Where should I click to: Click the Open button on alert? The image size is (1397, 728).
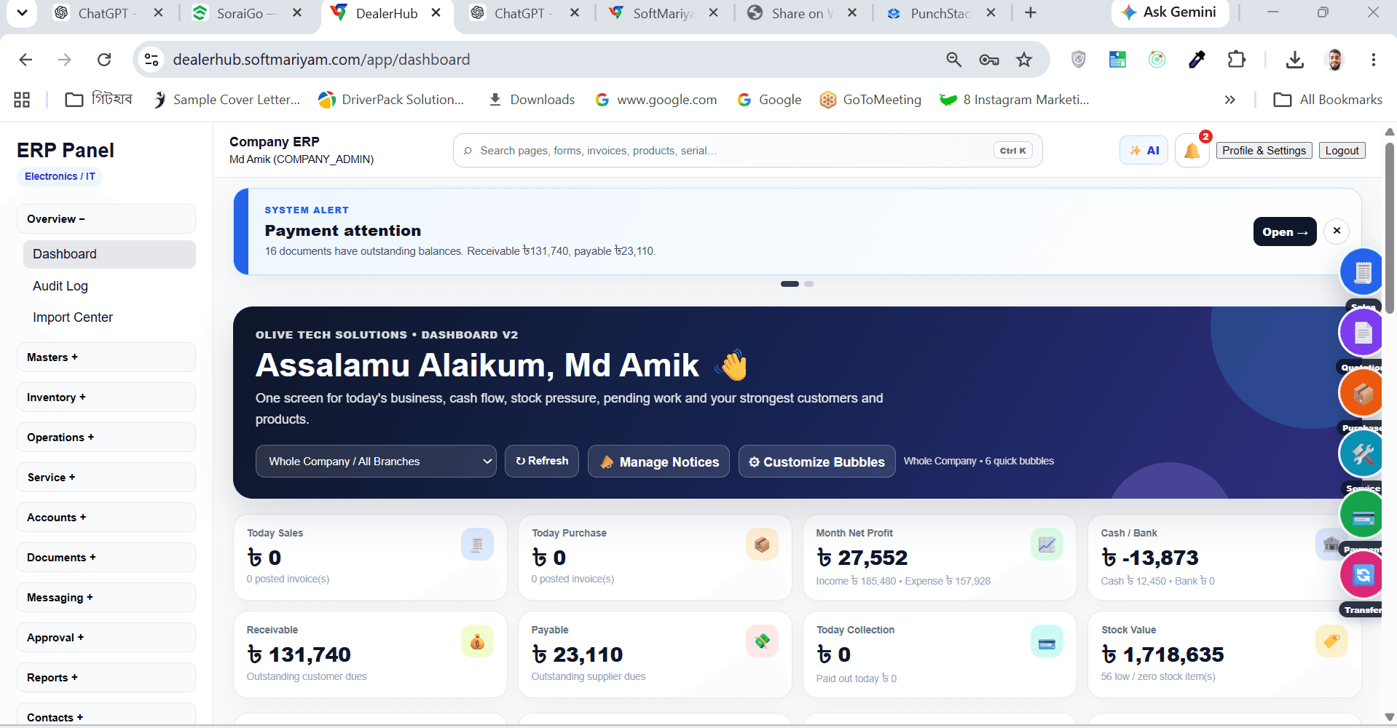(x=1285, y=232)
